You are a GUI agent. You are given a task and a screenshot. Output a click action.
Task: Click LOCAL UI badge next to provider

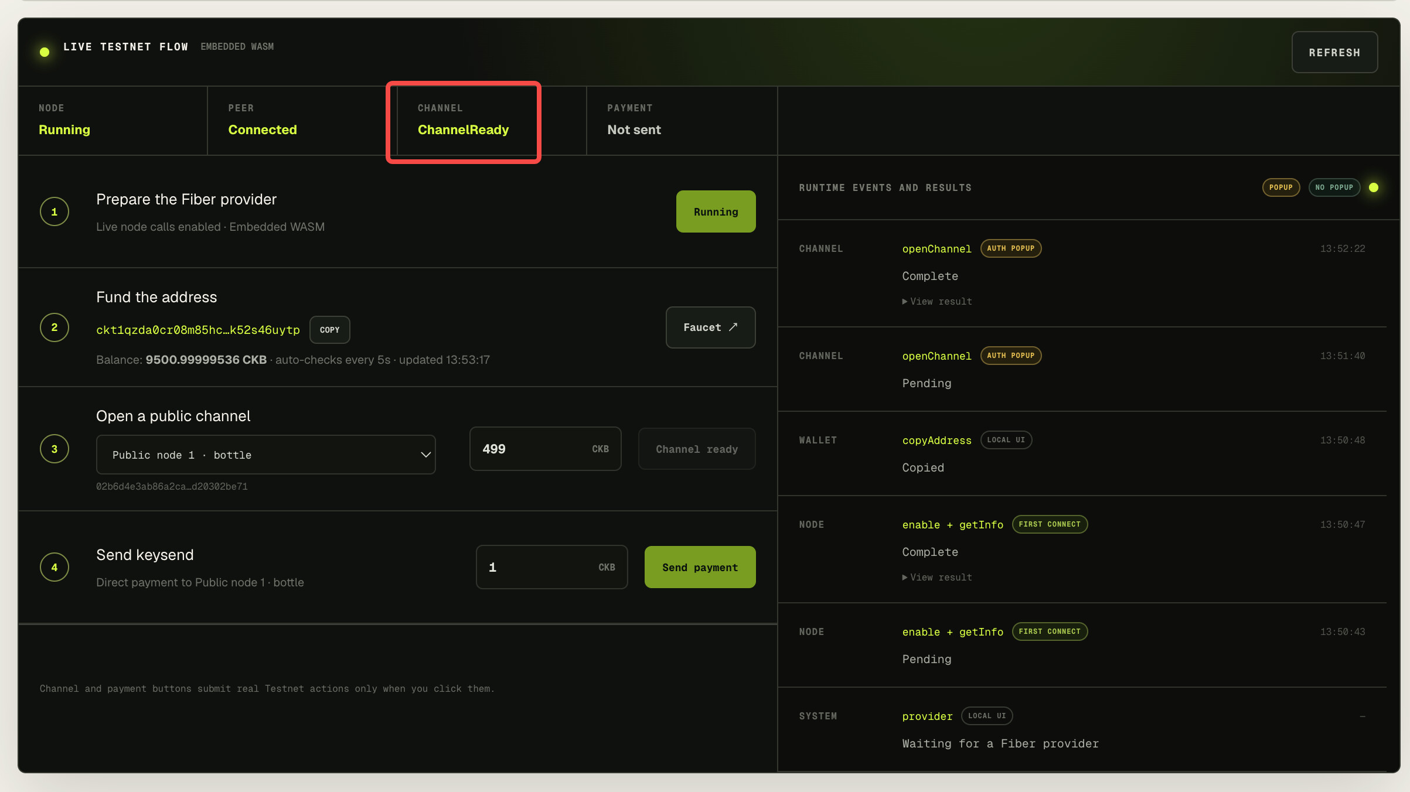[987, 716]
